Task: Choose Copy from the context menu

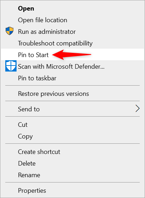Action: 72,136
